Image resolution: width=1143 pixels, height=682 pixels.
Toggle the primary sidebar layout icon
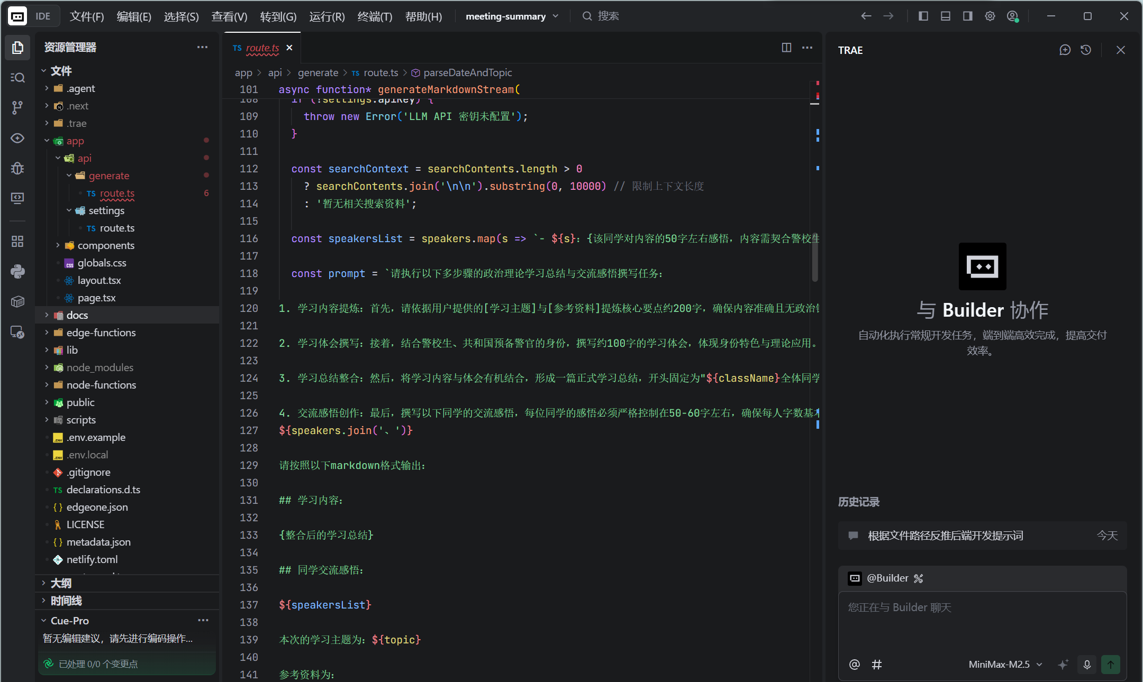923,16
